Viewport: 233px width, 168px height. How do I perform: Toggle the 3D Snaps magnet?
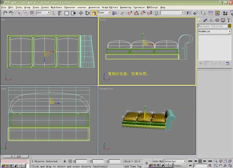coord(130,13)
